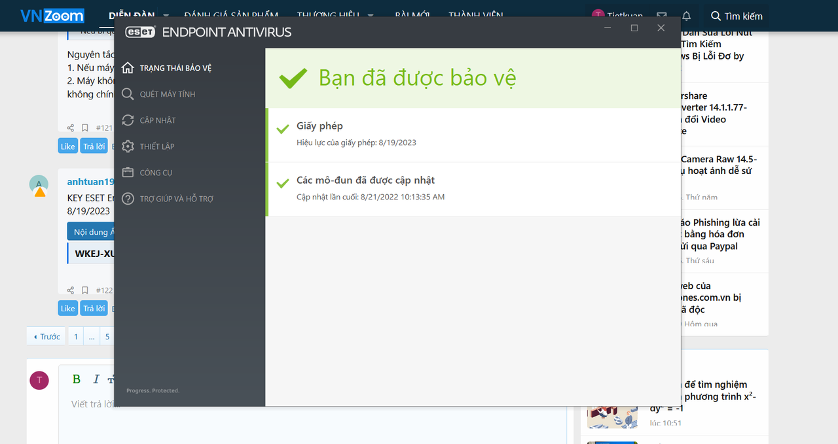Click the WKEJ-XU key text
Viewport: 838px width, 444px height.
(x=94, y=253)
